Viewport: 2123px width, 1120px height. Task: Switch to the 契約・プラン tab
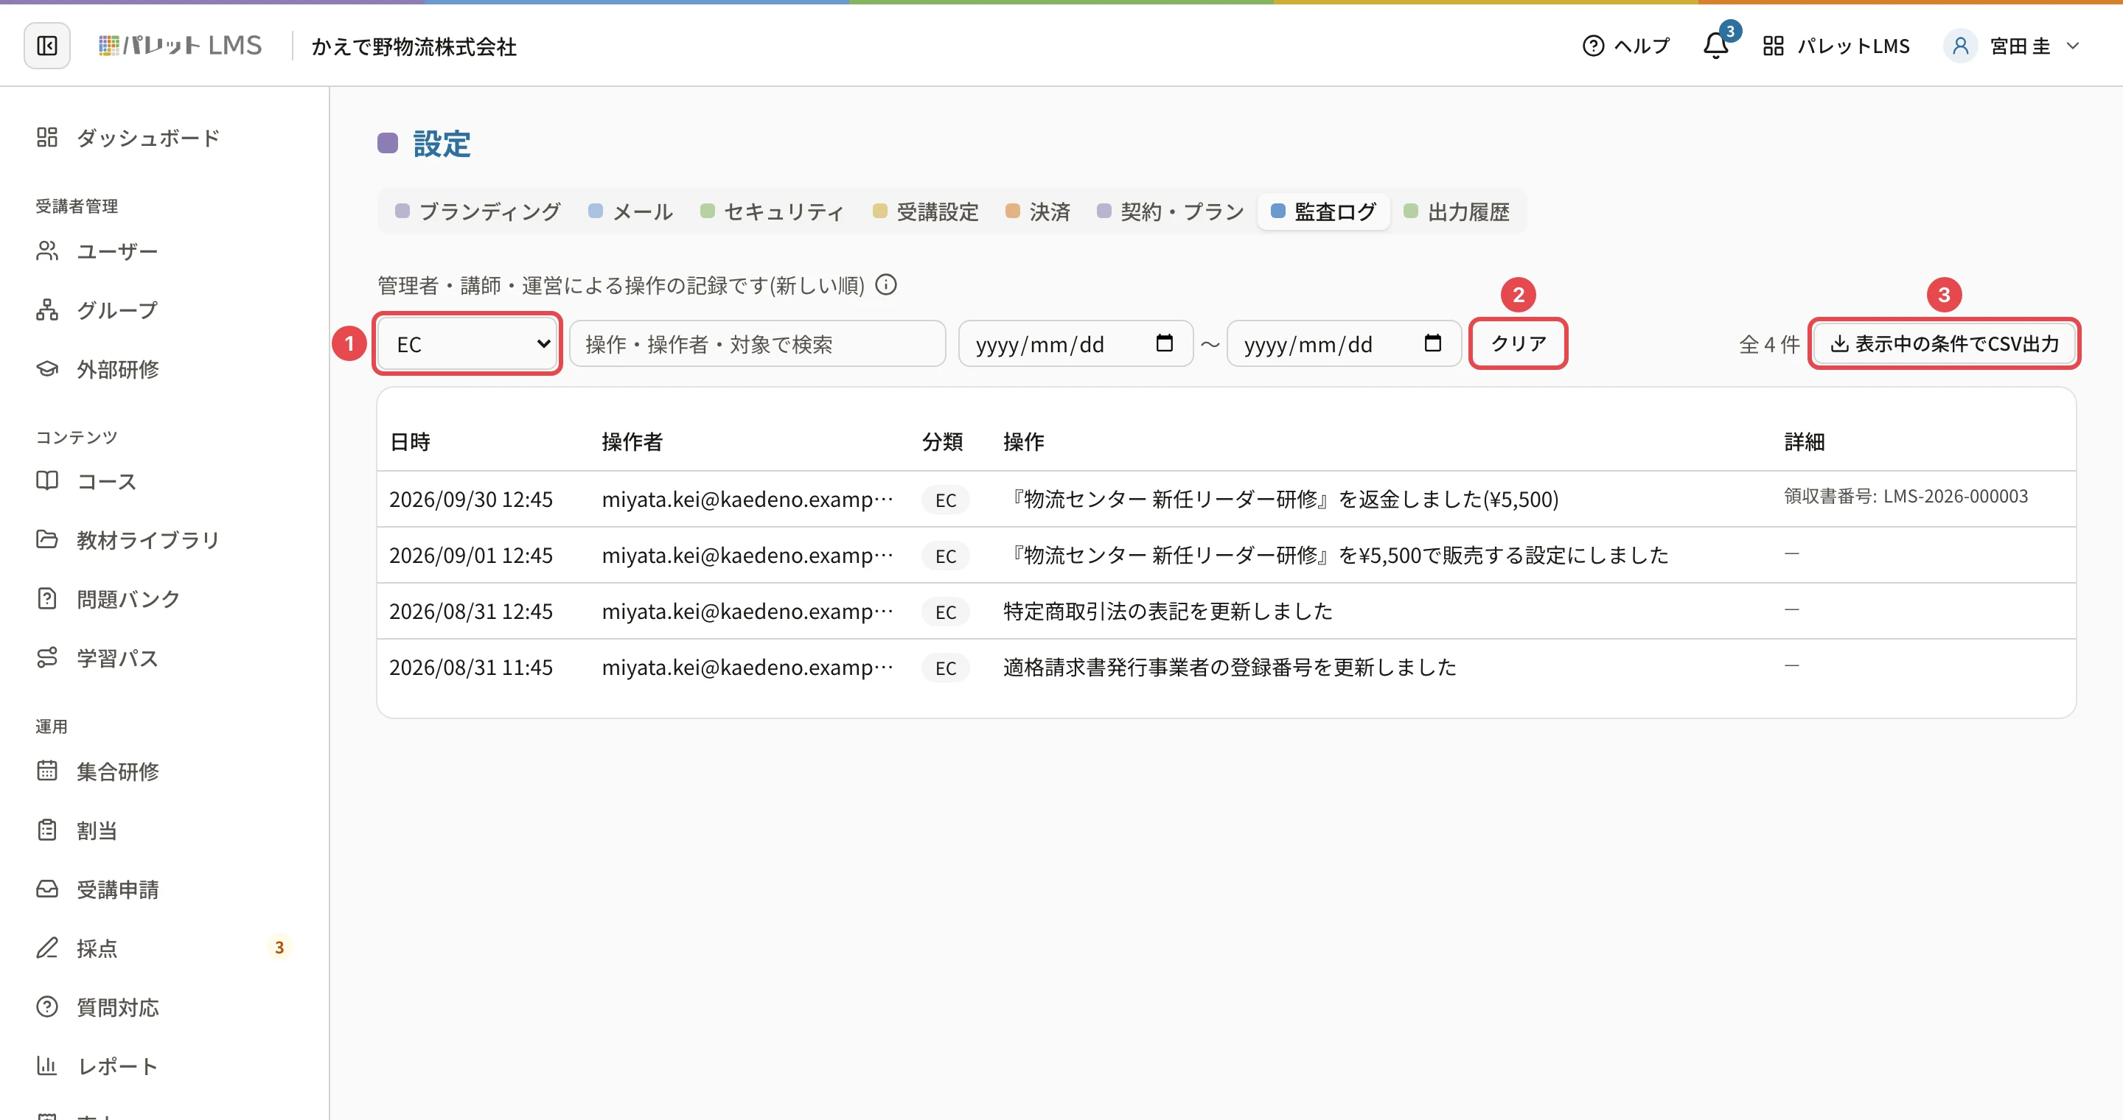(1171, 211)
